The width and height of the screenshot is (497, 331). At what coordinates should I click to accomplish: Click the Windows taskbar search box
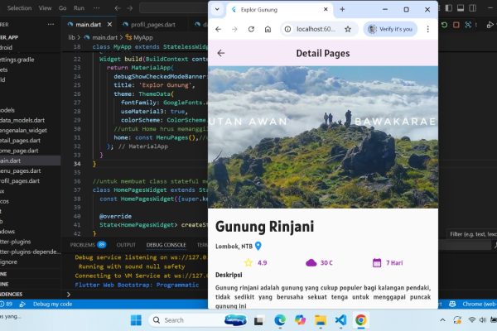click(183, 320)
